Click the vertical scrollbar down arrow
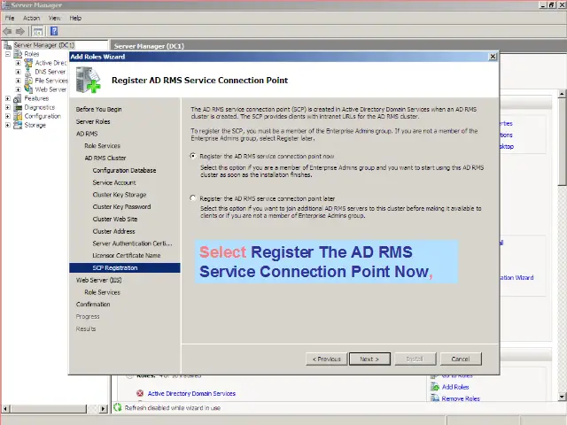The width and height of the screenshot is (567, 425). [562, 397]
